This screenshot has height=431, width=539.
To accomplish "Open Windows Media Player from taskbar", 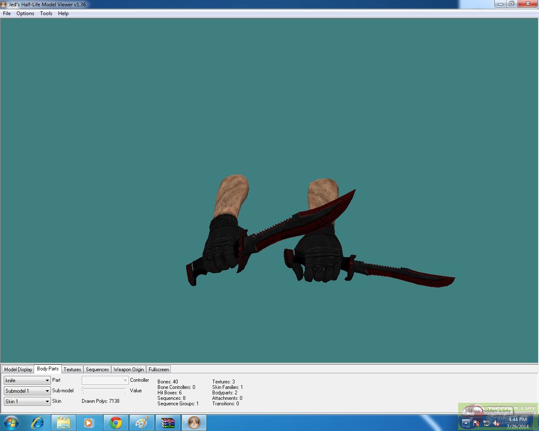I will pos(89,422).
